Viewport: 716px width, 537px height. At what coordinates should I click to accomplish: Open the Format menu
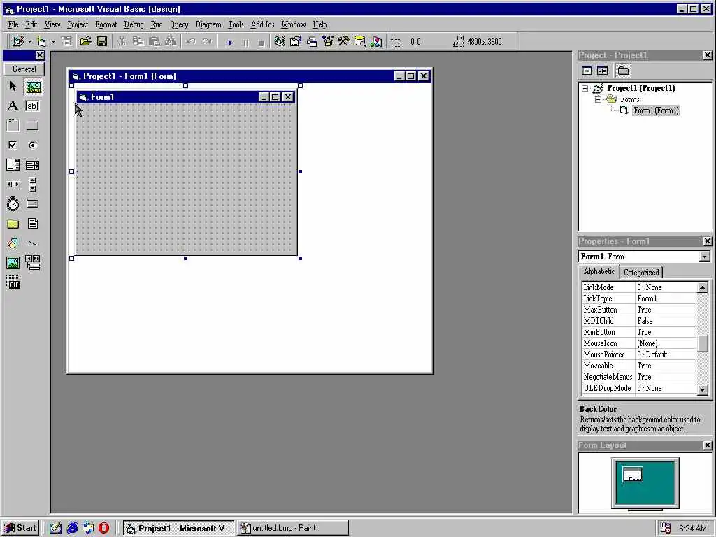pyautogui.click(x=106, y=24)
